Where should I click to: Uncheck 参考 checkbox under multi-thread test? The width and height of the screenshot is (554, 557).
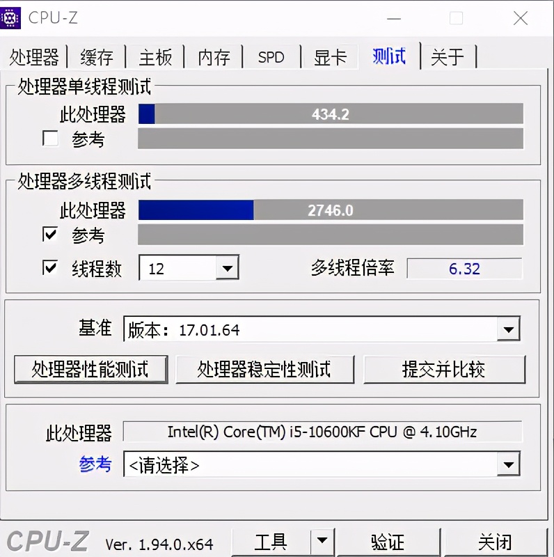click(x=50, y=235)
